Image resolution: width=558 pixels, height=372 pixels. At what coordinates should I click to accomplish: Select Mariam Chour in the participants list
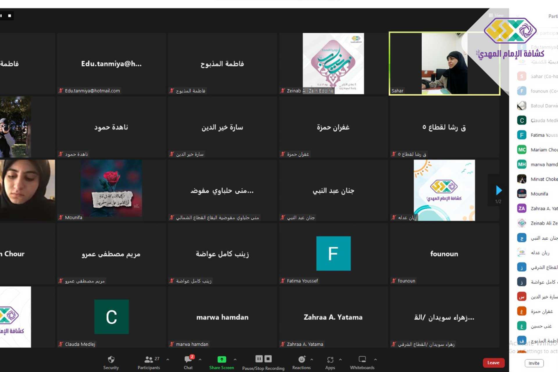pos(543,150)
